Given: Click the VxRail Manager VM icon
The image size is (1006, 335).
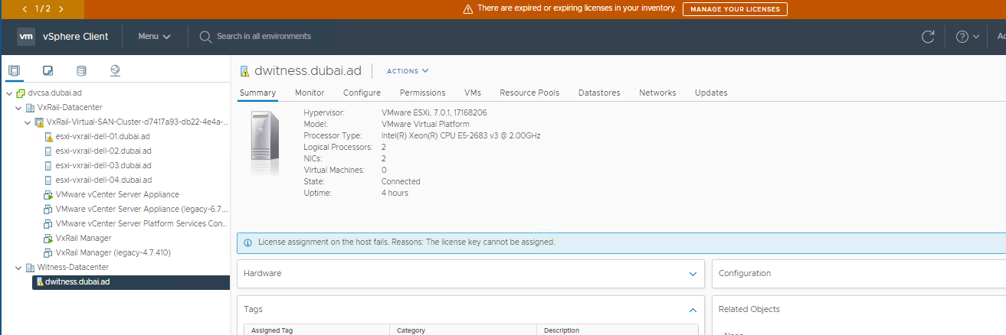Looking at the screenshot, I should tap(48, 239).
